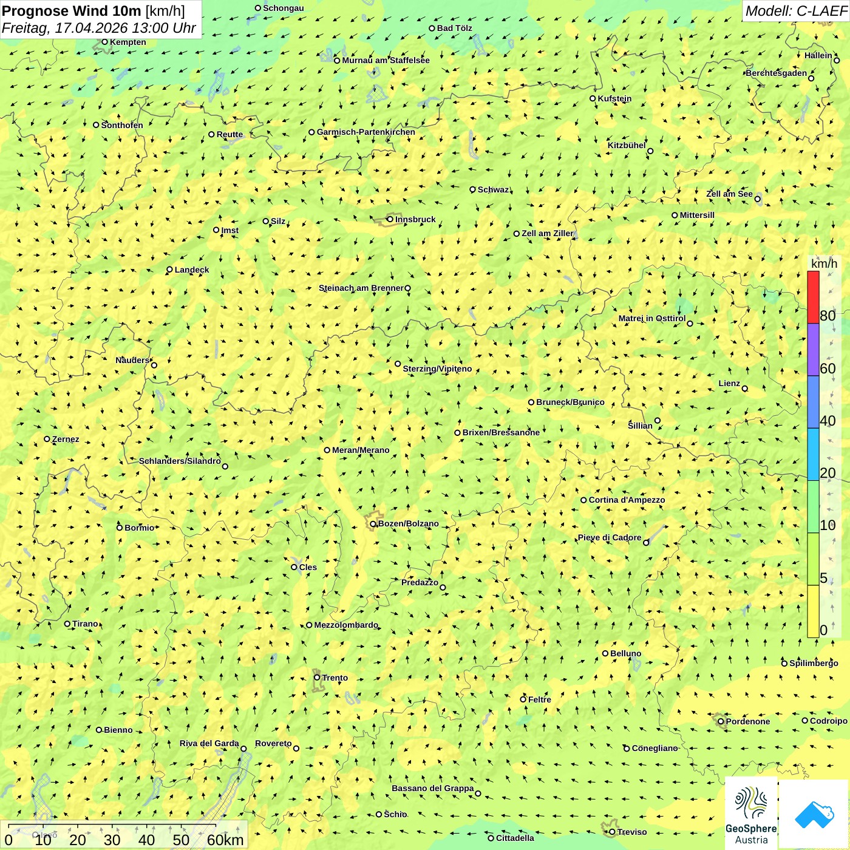Click the Trento city marker
Viewport: 850px width, 850px height.
tap(317, 678)
